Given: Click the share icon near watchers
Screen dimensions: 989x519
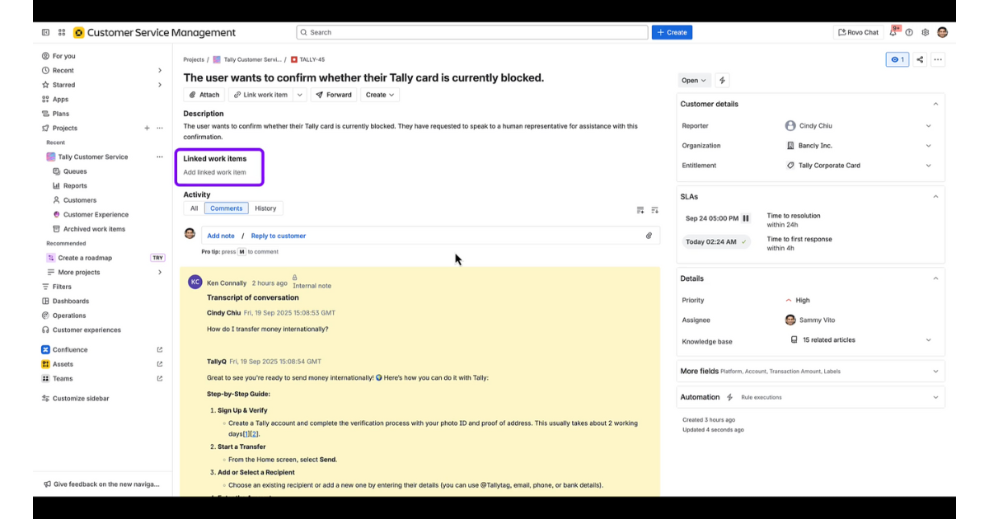Looking at the screenshot, I should 921,59.
